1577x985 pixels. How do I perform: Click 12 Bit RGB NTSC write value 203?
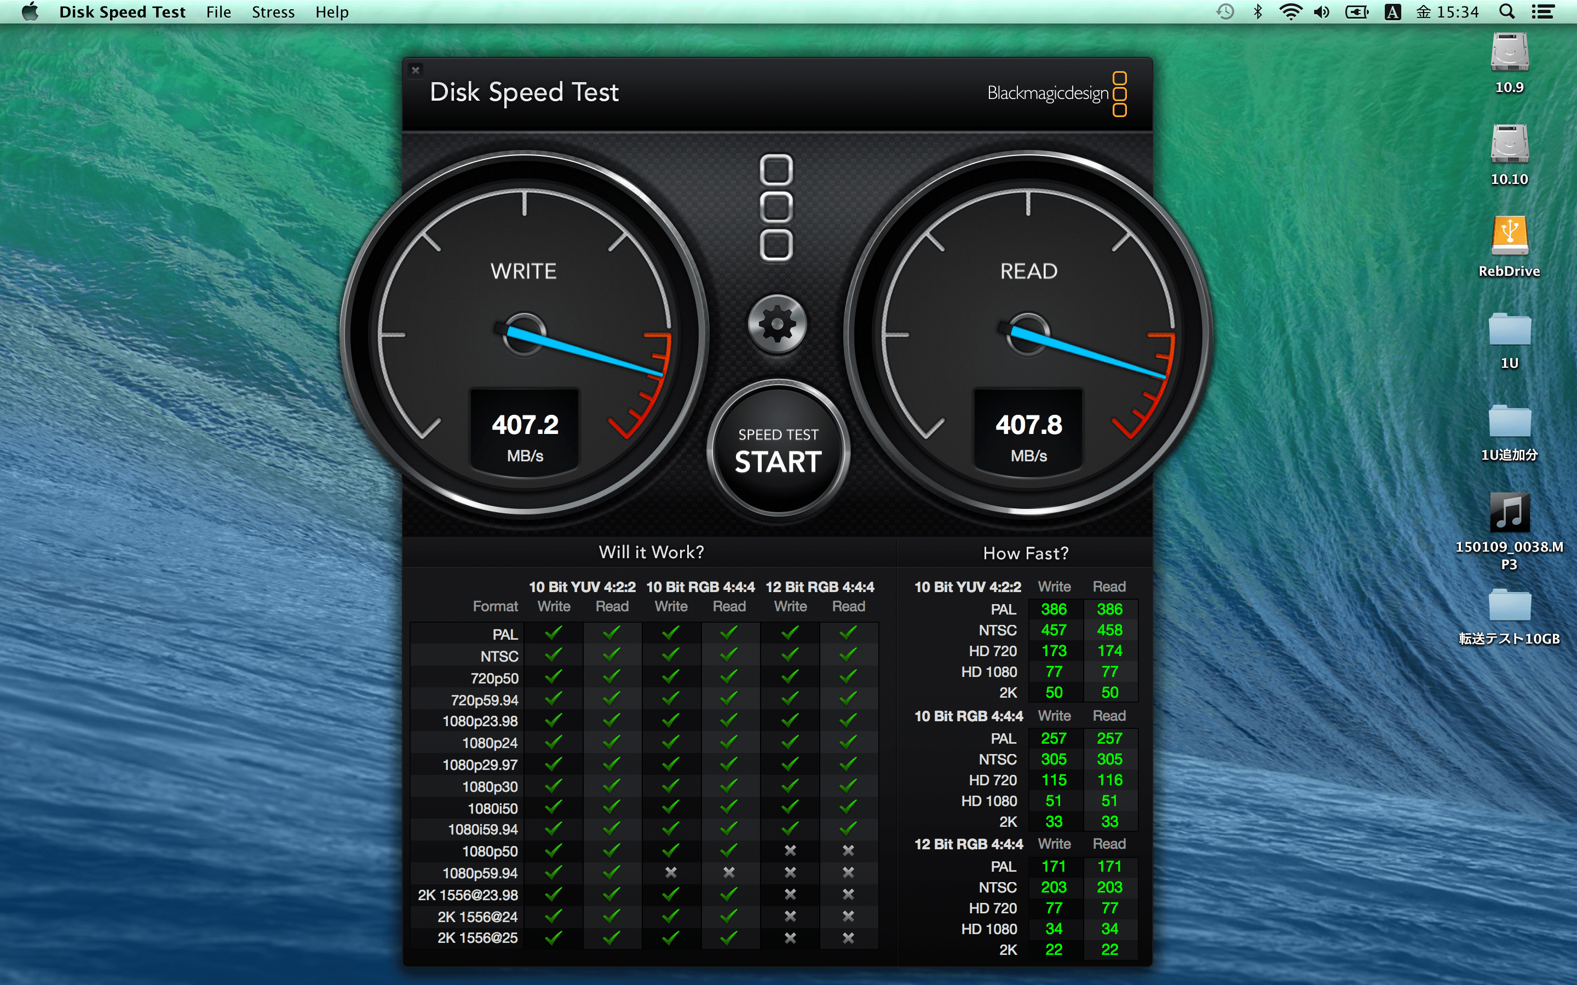pos(1054,887)
